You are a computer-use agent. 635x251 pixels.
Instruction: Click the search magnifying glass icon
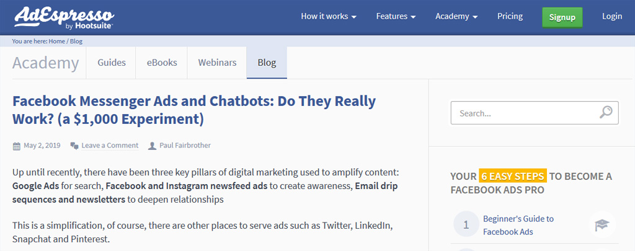point(606,112)
